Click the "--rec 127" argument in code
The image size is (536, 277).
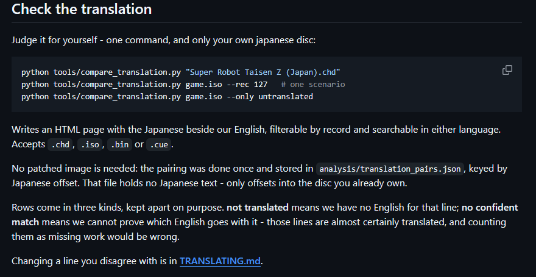coord(247,85)
